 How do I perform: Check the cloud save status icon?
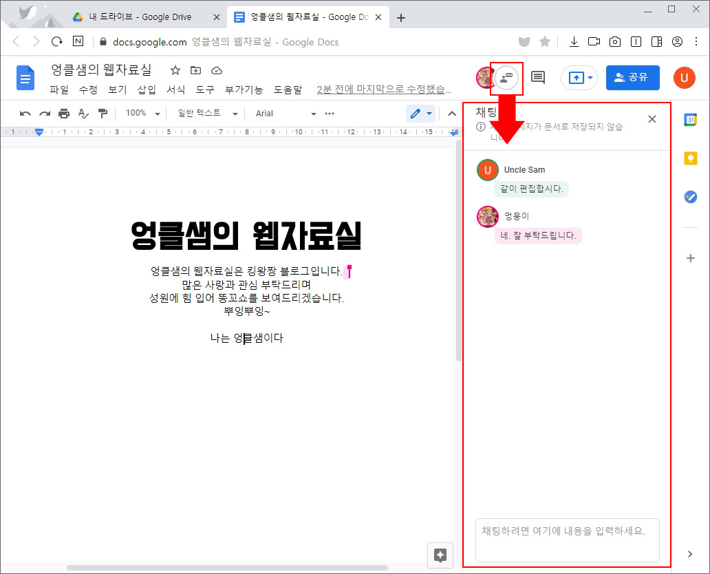coord(217,70)
